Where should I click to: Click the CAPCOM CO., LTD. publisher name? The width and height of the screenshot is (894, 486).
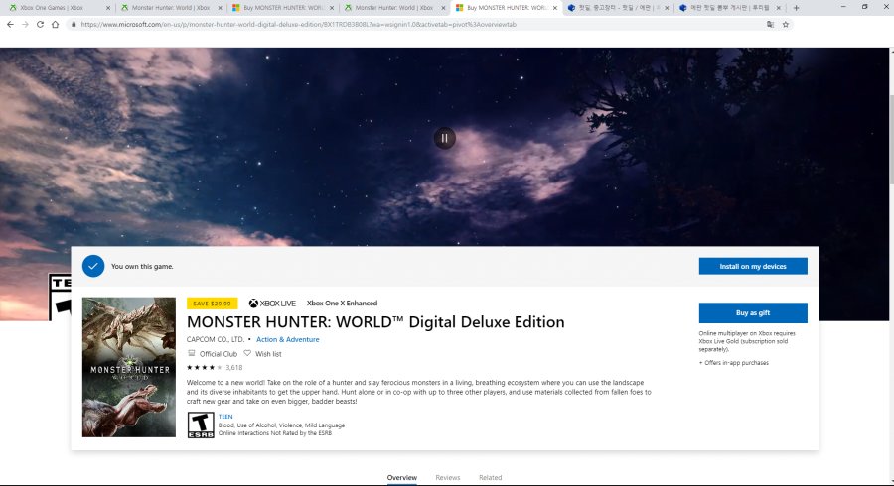(x=215, y=340)
